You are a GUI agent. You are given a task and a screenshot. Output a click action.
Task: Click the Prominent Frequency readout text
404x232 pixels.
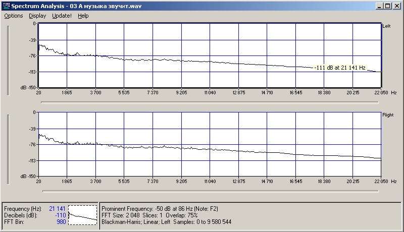(160, 208)
